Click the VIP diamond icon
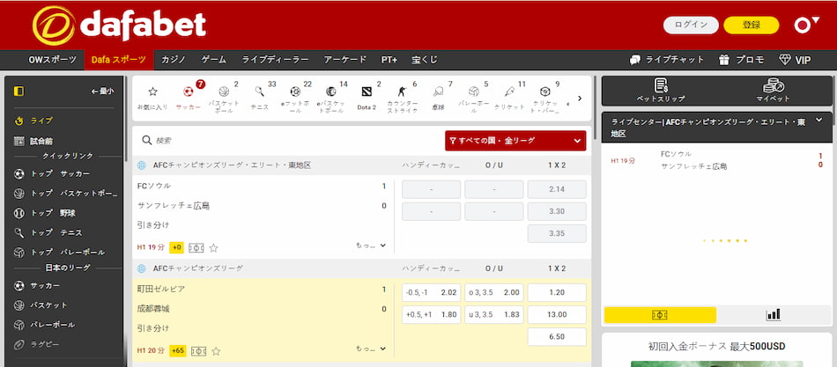This screenshot has height=367, width=837. [x=786, y=60]
